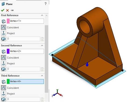Enable Coincident under Third Reference
This screenshot has width=127, height=102.
3,88
